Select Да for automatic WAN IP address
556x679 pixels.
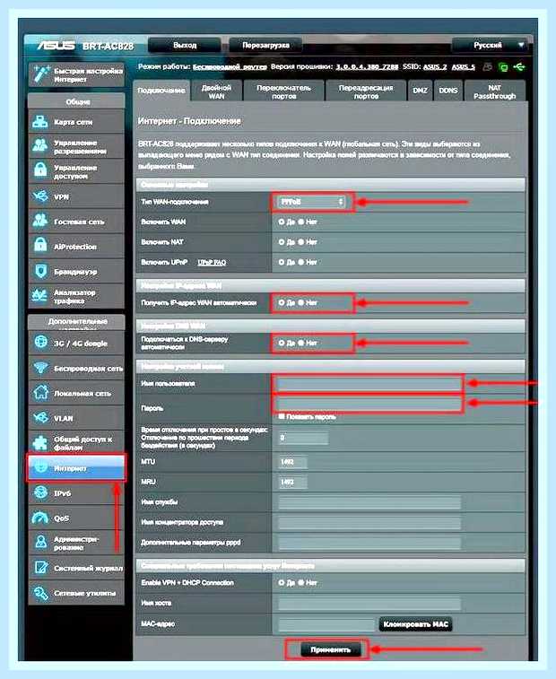point(282,302)
